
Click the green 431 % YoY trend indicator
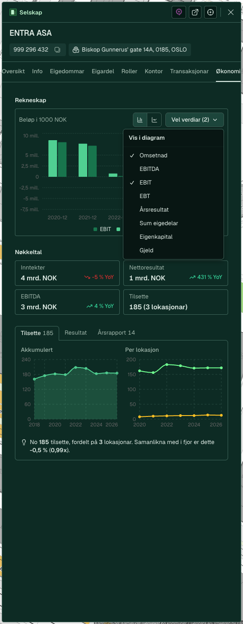tap(206, 277)
